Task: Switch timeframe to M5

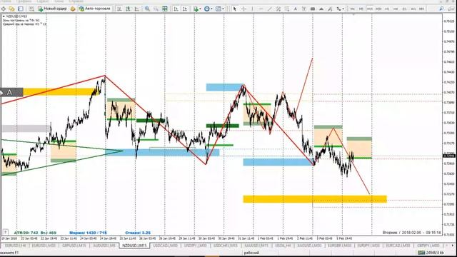Action: [361, 9]
